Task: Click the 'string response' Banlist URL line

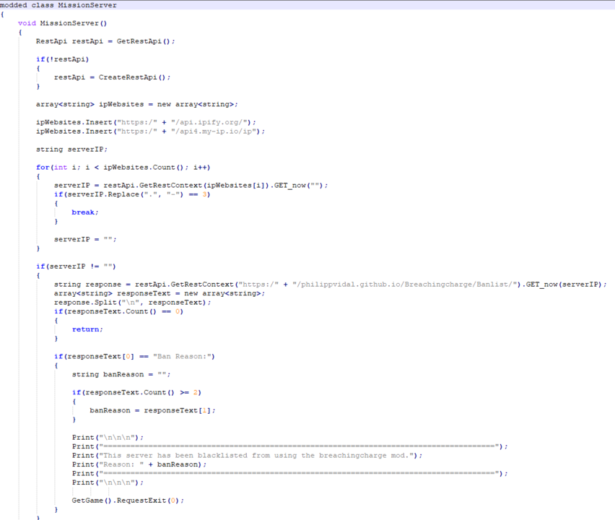Action: pos(331,285)
